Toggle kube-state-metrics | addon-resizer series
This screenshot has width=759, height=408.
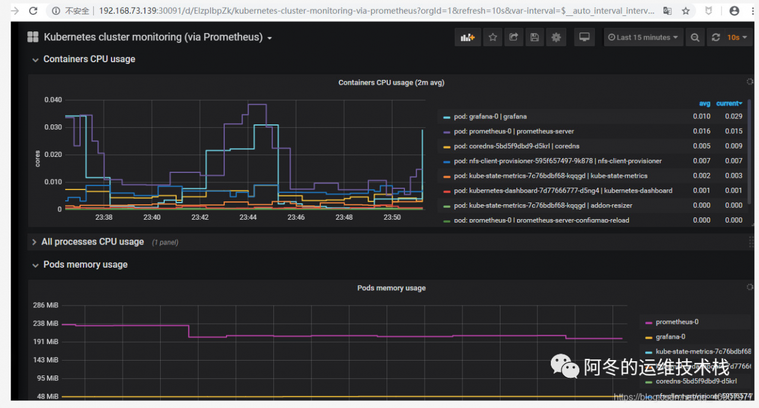(543, 205)
